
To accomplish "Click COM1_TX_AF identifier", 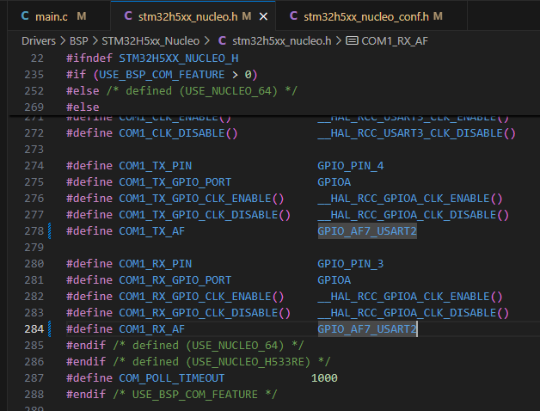I will coord(152,230).
